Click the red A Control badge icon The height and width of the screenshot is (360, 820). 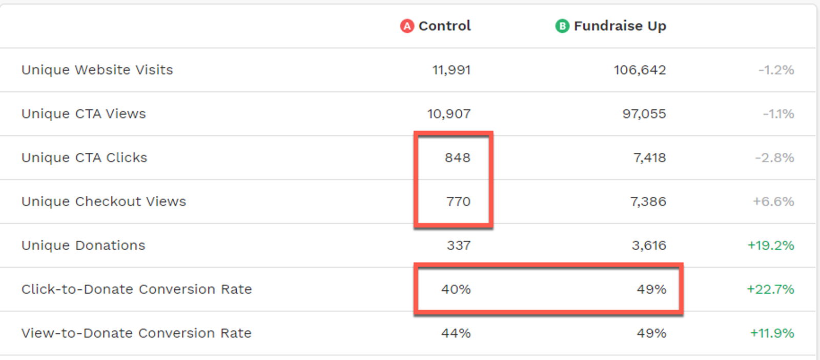pos(407,26)
